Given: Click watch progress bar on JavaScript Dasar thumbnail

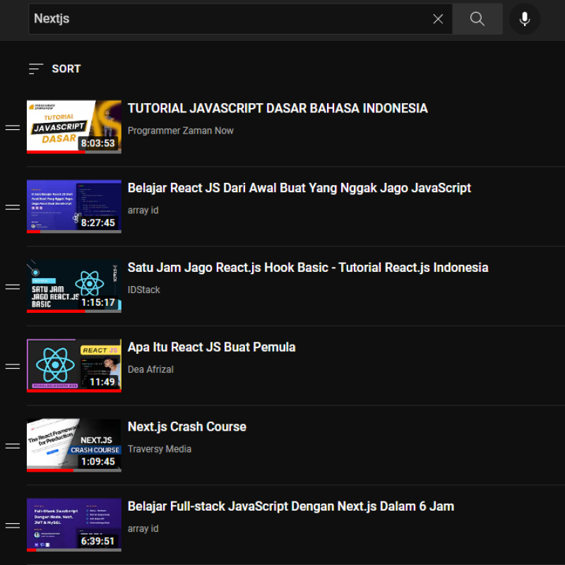Looking at the screenshot, I should (74, 152).
